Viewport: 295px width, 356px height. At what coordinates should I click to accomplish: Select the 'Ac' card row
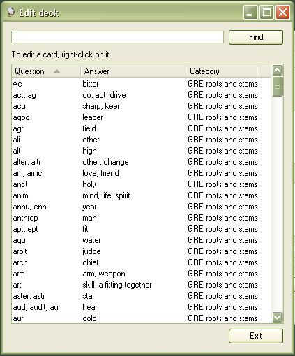click(142, 84)
